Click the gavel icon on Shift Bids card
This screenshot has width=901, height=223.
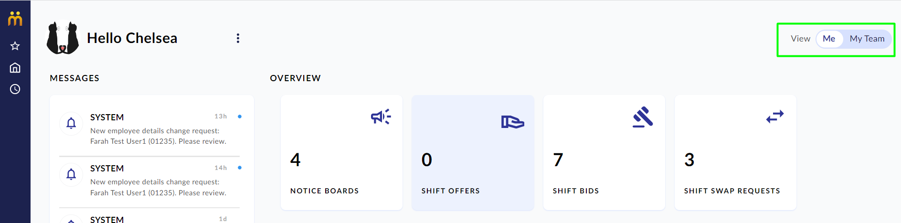pyautogui.click(x=643, y=117)
